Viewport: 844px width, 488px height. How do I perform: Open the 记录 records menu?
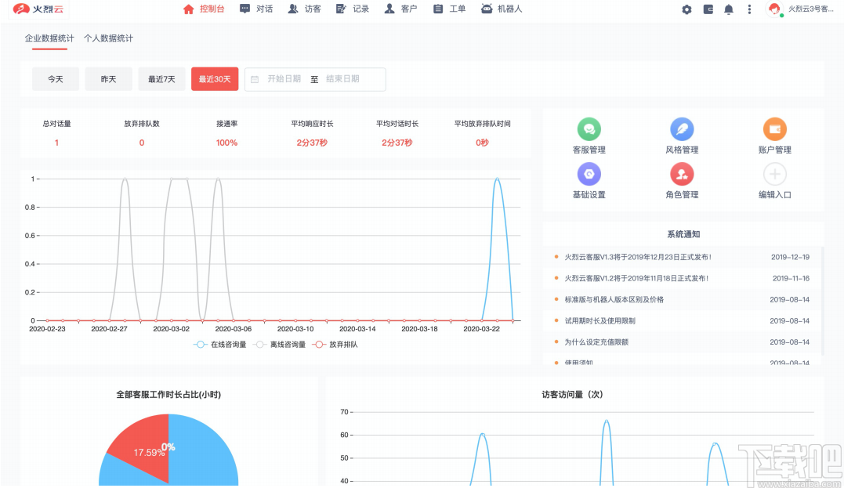coord(353,9)
